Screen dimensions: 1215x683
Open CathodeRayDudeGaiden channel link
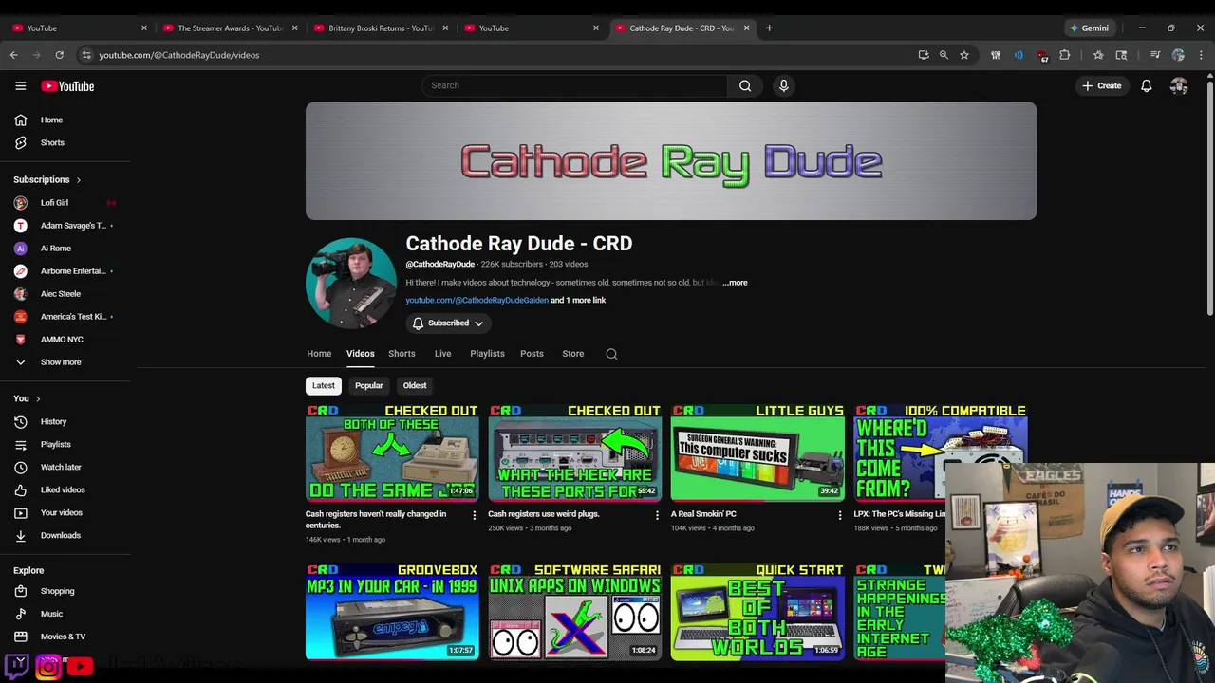tap(477, 300)
